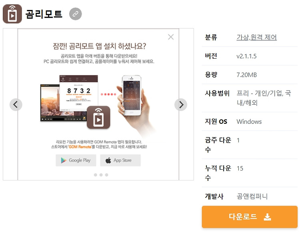Click the 곰앤컴퍼니 developer name
The width and height of the screenshot is (300, 232).
[x=252, y=196]
